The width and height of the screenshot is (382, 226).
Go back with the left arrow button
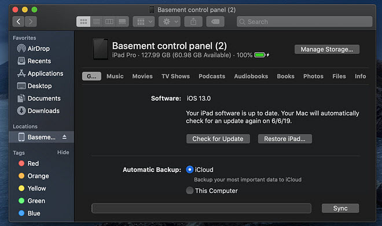click(19, 21)
